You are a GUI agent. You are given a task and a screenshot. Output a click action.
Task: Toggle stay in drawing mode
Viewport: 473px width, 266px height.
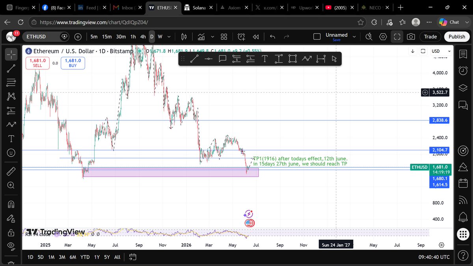tap(11, 218)
